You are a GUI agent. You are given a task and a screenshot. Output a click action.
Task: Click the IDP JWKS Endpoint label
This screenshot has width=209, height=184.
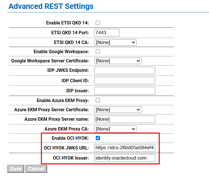pos(68,70)
